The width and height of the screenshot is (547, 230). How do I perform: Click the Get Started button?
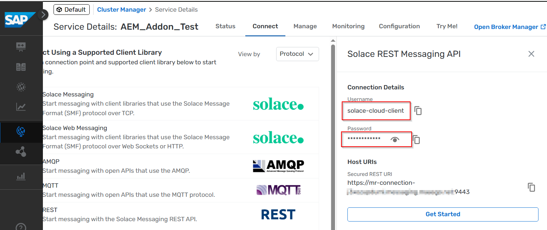pyautogui.click(x=443, y=214)
